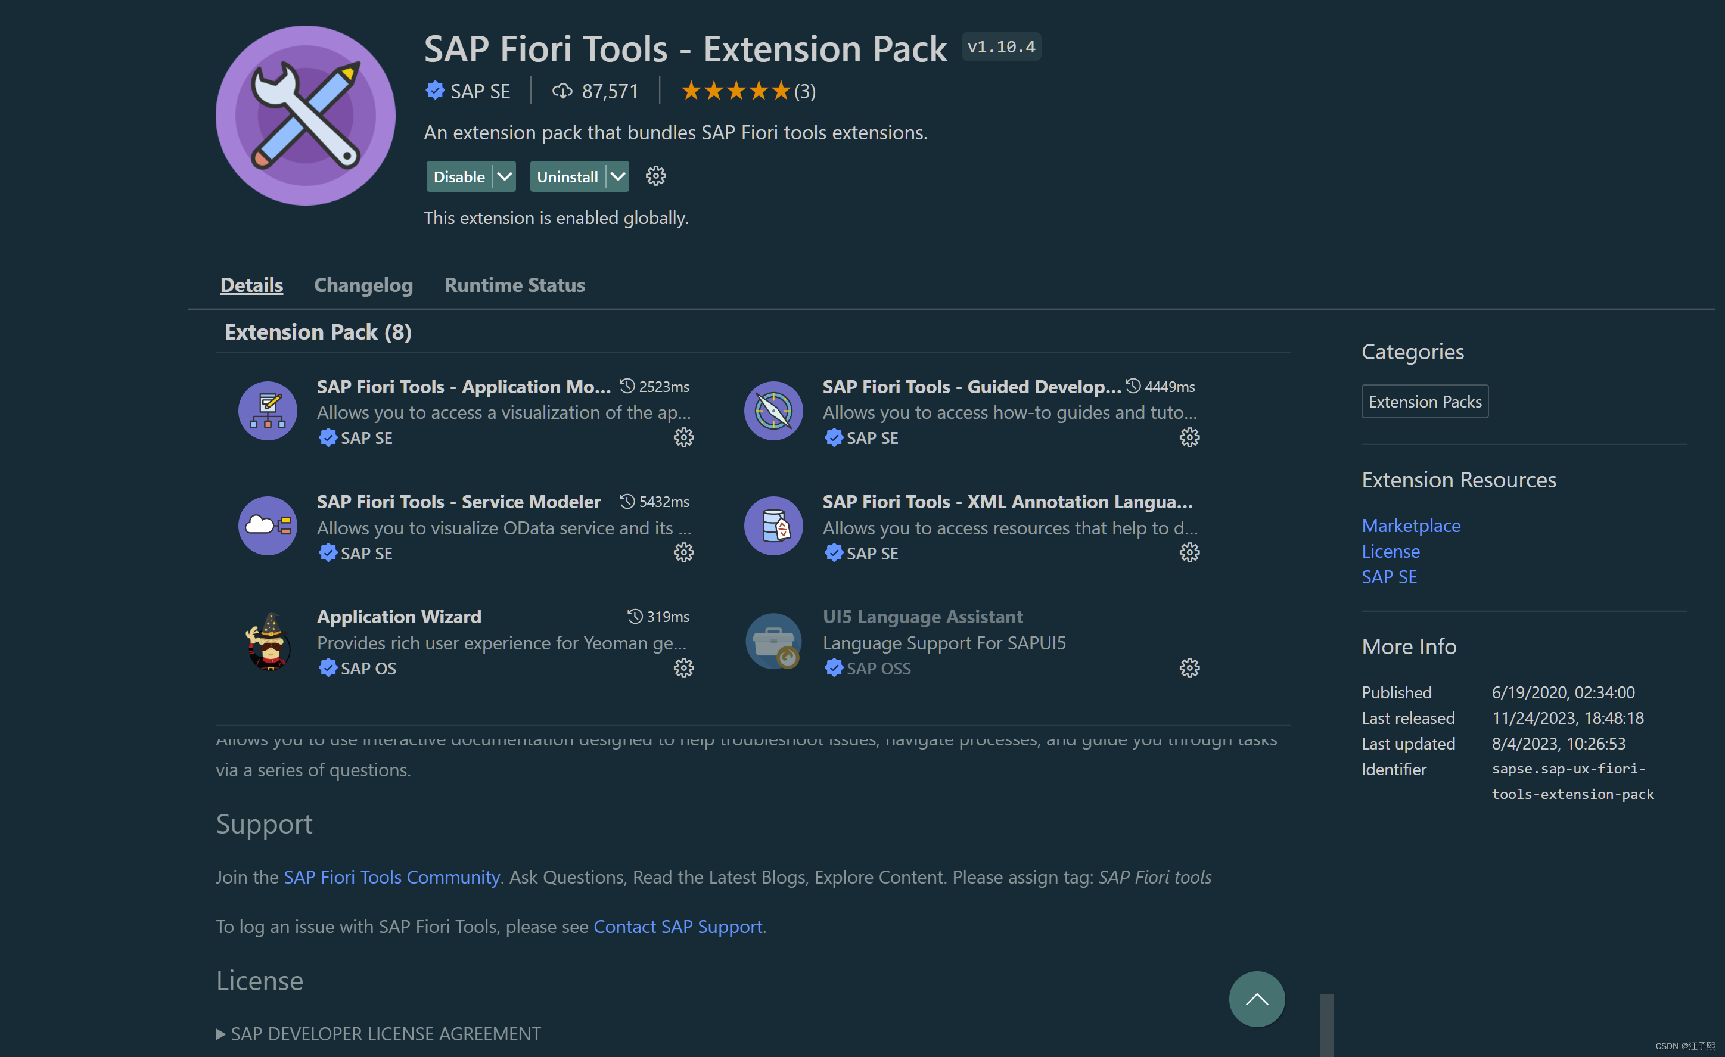Image resolution: width=1725 pixels, height=1057 pixels.
Task: Click the SAP Fiori Tools extension pack logo
Action: click(305, 116)
